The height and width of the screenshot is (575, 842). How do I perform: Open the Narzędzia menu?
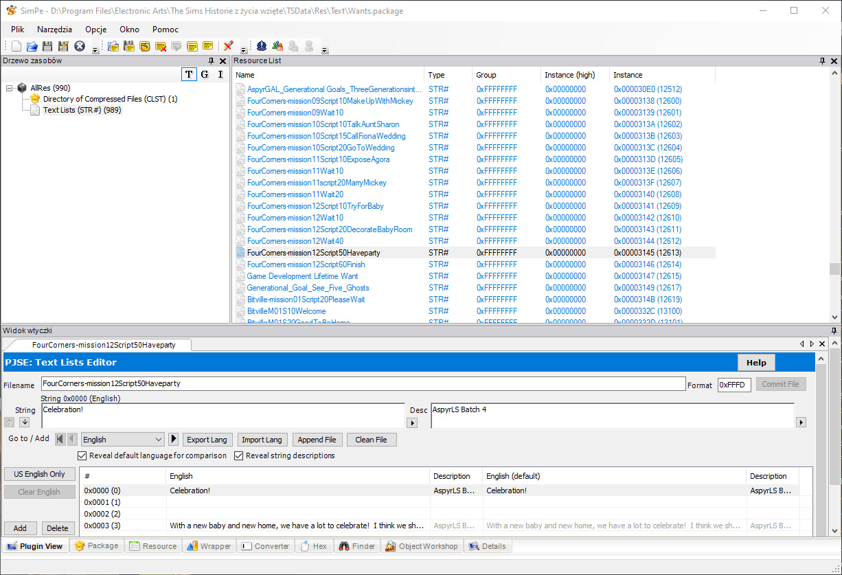click(54, 30)
